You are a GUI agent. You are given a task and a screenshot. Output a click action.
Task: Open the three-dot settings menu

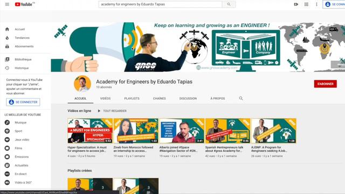click(316, 4)
